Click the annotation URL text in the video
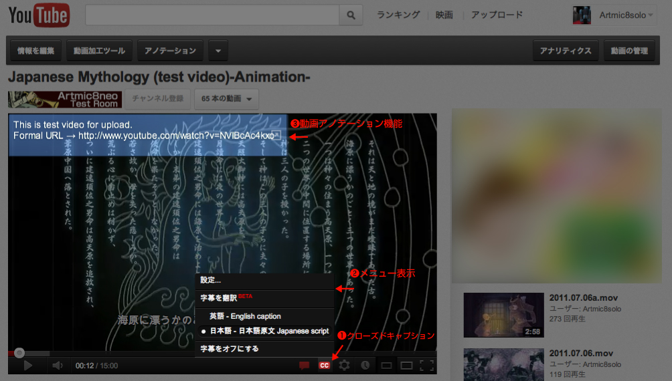Screen dimensions: 672x381 (x=176, y=136)
